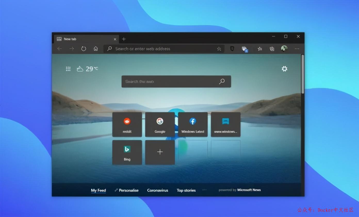Expand more feed categories ellipsis

tap(205, 190)
